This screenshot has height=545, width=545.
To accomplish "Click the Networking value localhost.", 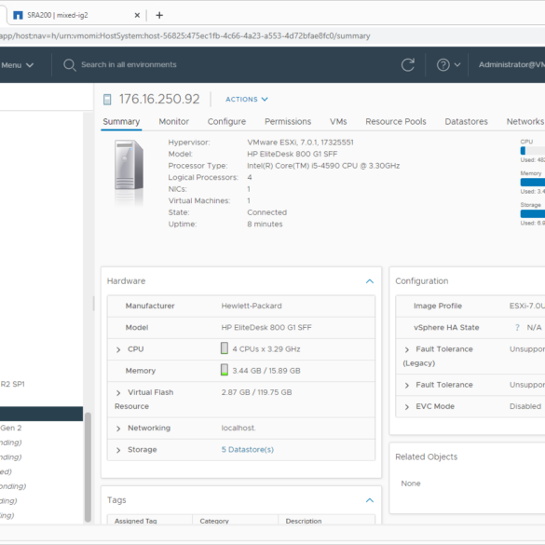I will (238, 429).
